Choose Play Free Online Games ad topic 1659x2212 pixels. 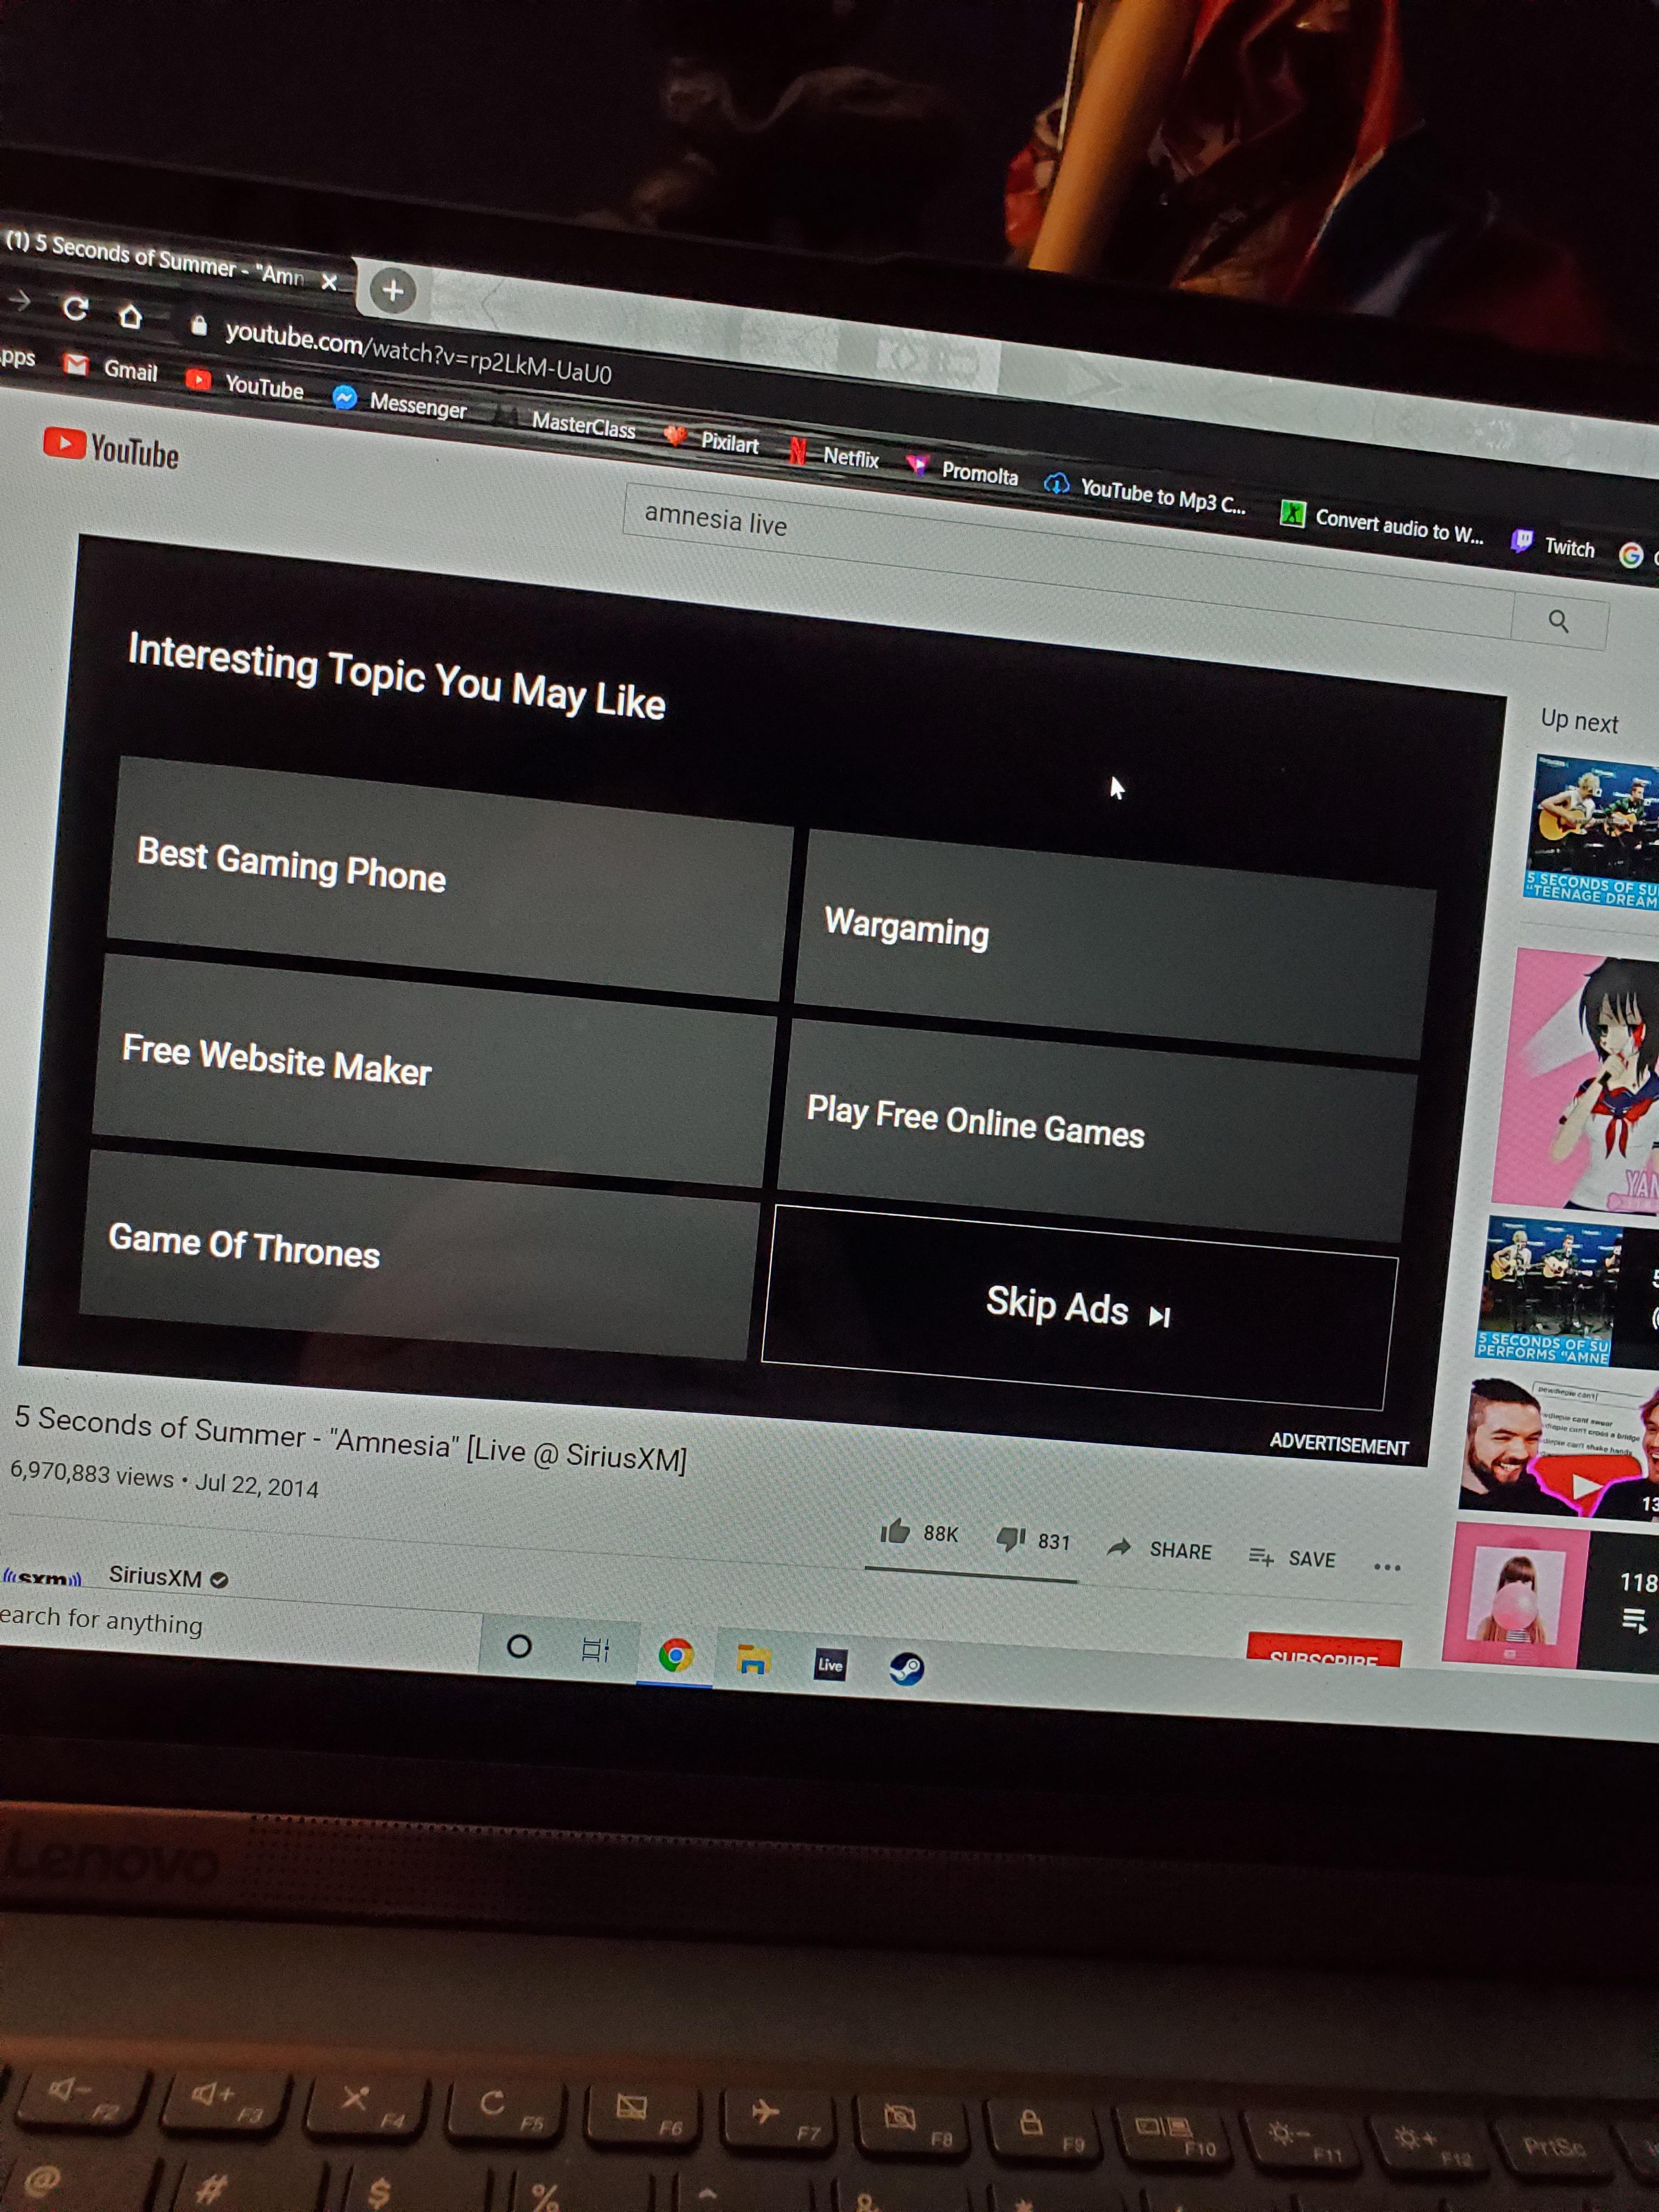[x=1097, y=1131]
